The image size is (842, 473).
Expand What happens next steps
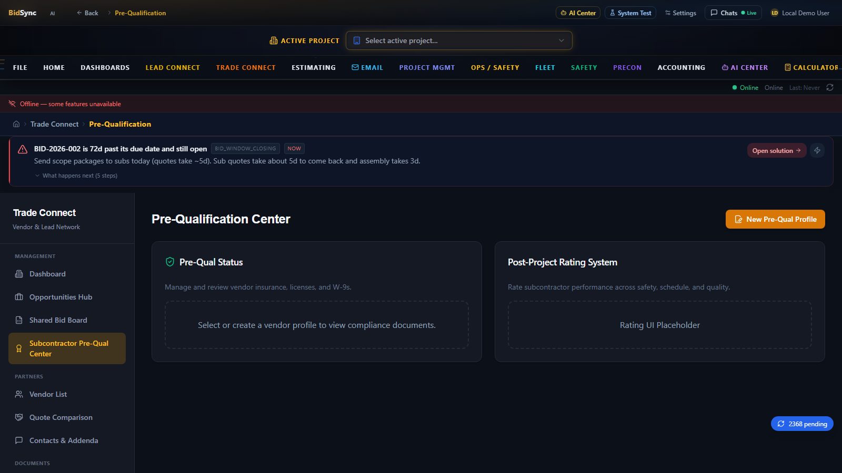tap(76, 176)
